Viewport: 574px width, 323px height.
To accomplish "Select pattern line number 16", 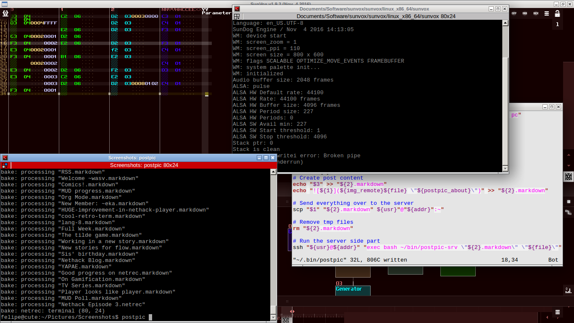I will (4, 43).
